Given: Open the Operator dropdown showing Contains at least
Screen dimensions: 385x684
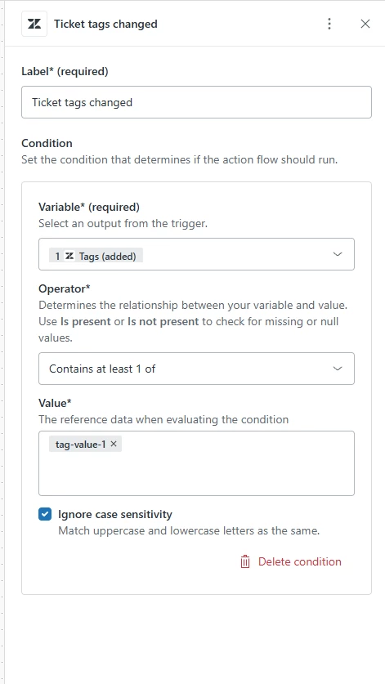Looking at the screenshot, I should [196, 369].
